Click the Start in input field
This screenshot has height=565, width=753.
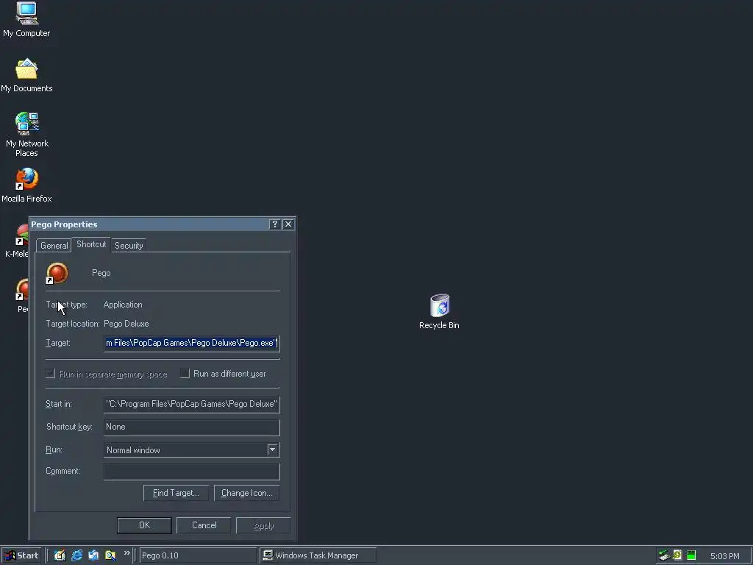192,404
